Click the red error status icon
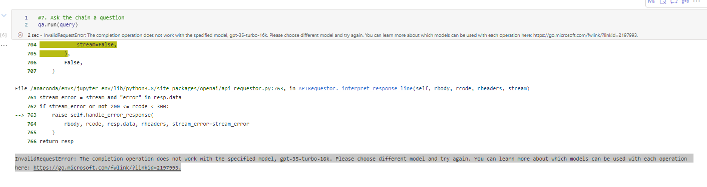 (x=21, y=35)
